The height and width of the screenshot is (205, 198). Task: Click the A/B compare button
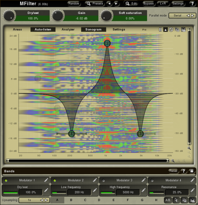point(168,200)
